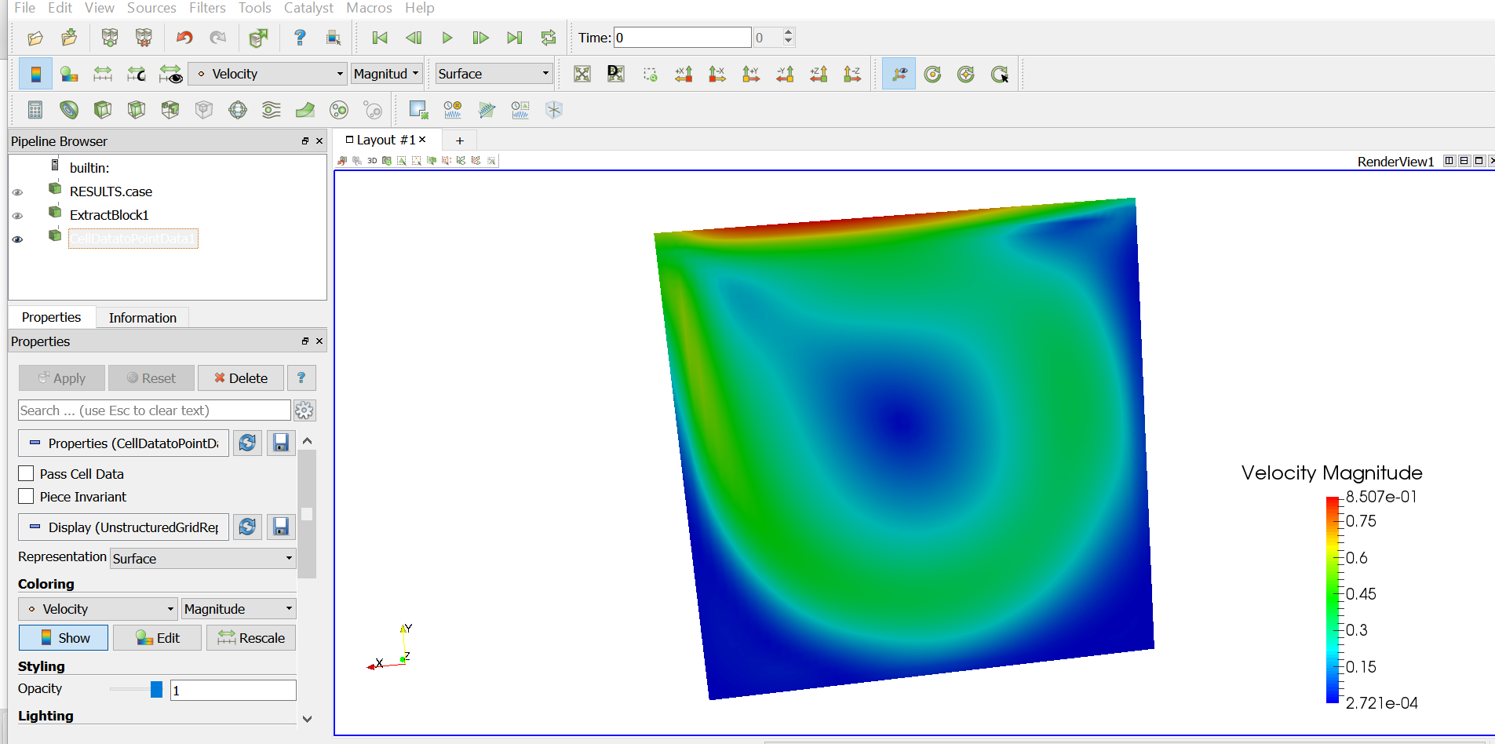Click the Stream Tracer filter icon

tap(272, 110)
